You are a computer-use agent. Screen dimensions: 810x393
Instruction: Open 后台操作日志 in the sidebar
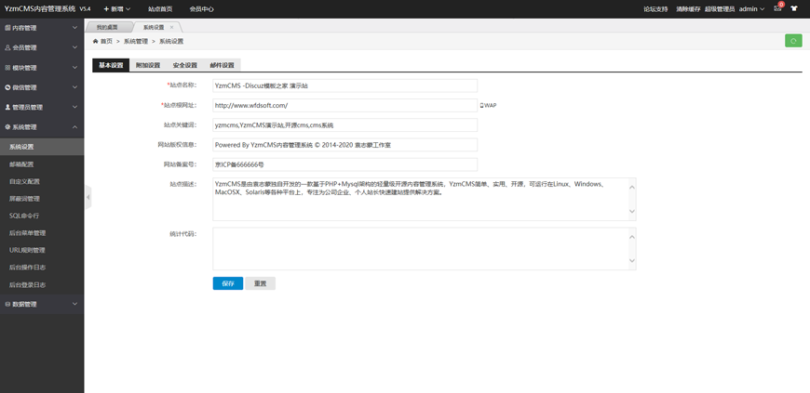tap(42, 268)
